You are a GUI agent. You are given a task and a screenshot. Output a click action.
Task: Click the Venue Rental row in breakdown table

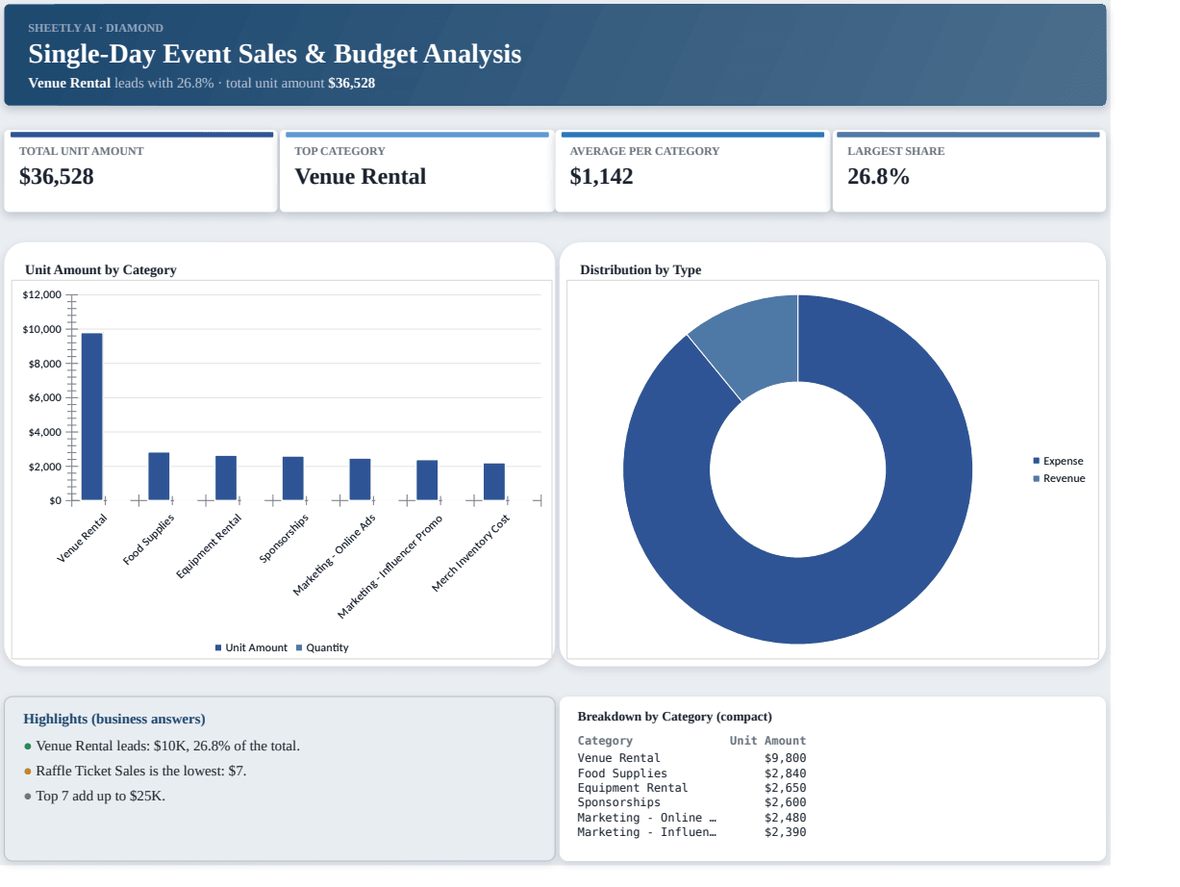pos(691,758)
